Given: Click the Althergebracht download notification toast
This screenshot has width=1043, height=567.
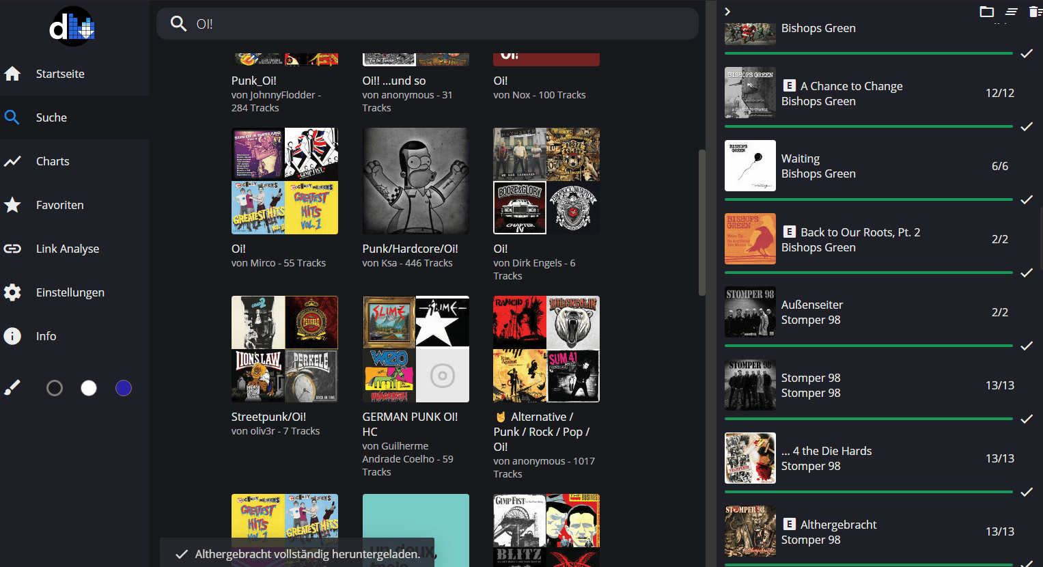Looking at the screenshot, I should coord(297,553).
